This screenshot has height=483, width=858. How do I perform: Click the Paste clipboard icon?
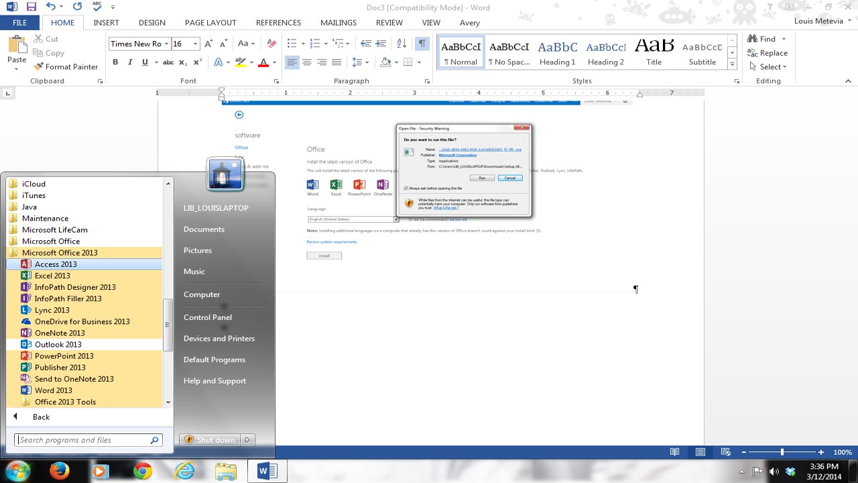click(17, 44)
